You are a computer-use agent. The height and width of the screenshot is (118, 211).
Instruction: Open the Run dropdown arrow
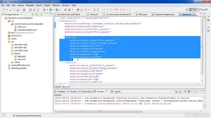(x=53, y=10)
